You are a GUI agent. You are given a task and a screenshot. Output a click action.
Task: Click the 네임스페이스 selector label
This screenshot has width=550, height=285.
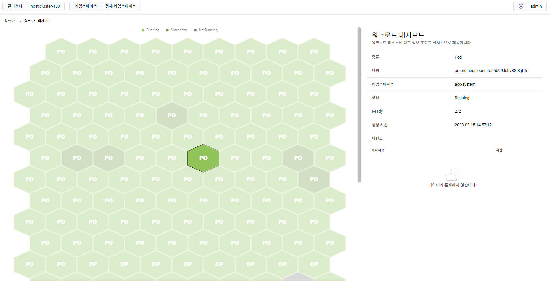[86, 6]
